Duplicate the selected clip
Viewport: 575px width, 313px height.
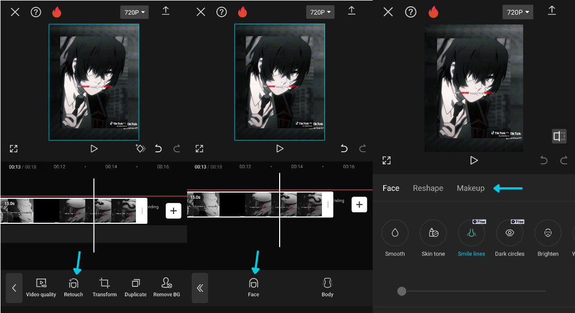[136, 288]
